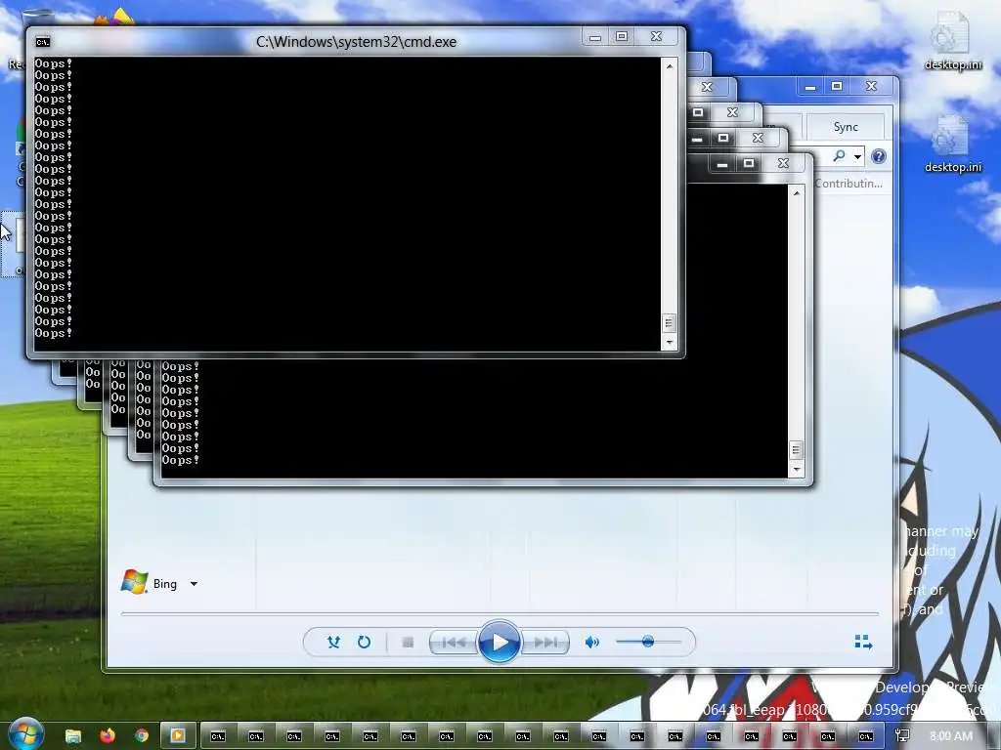1001x750 pixels.
Task: Select the leftmost cmd.exe taskbar button
Action: point(218,736)
